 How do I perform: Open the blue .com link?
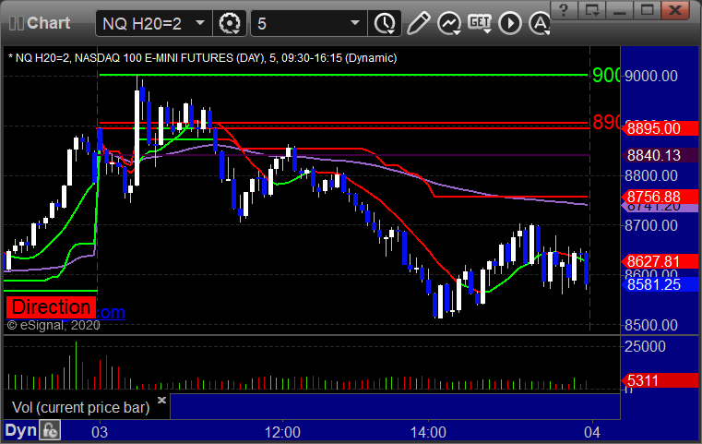pyautogui.click(x=110, y=312)
